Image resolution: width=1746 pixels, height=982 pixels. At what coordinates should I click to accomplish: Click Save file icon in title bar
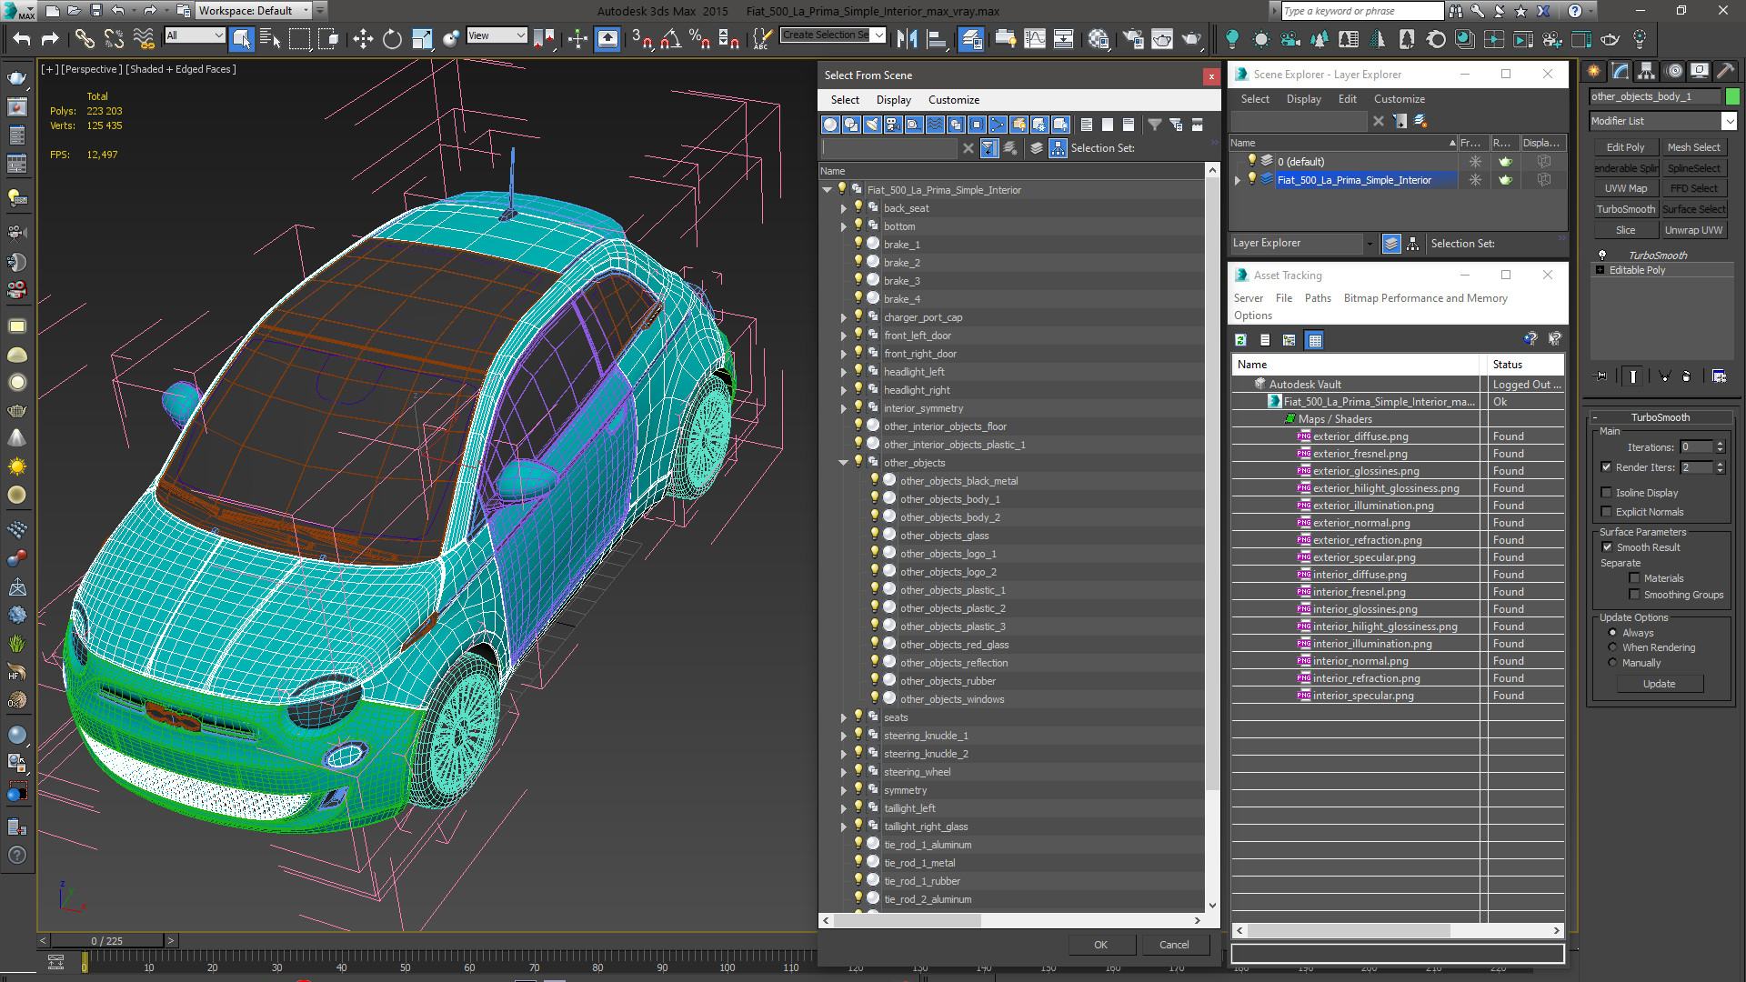95,11
